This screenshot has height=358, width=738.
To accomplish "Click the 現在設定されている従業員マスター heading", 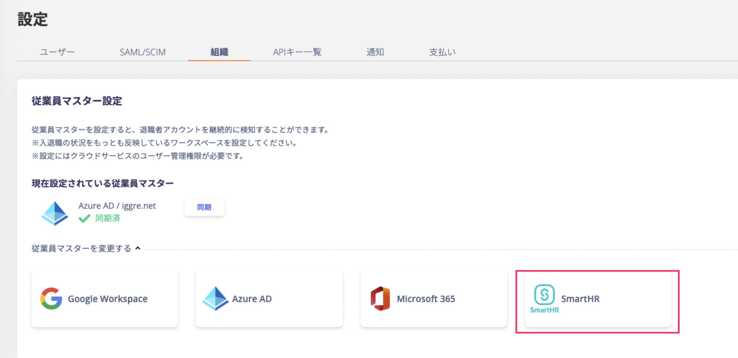I will [103, 183].
